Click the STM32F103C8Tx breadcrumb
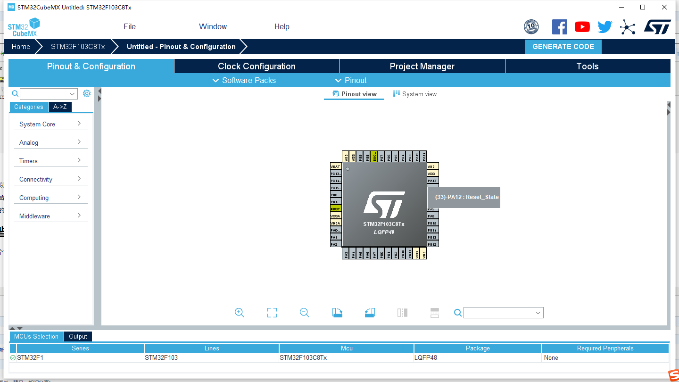 coord(78,47)
